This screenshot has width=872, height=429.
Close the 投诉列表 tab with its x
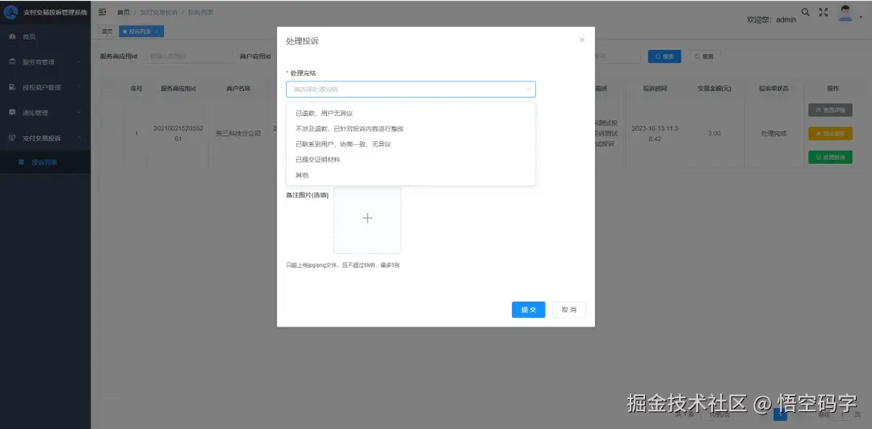[x=157, y=31]
